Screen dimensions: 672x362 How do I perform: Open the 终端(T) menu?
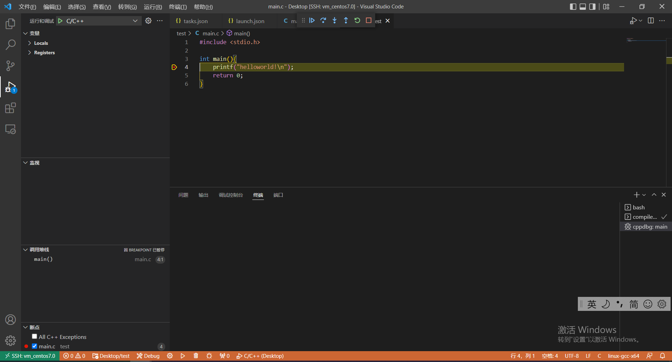click(178, 7)
